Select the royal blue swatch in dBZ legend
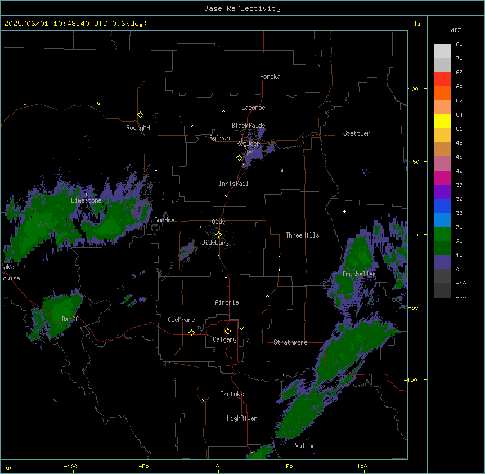This screenshot has width=485, height=474. pyautogui.click(x=442, y=205)
